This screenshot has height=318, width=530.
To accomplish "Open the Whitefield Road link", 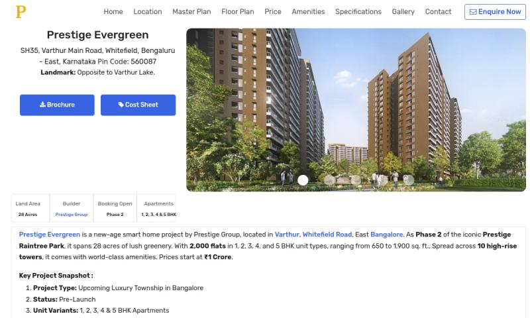I will pos(327,235).
